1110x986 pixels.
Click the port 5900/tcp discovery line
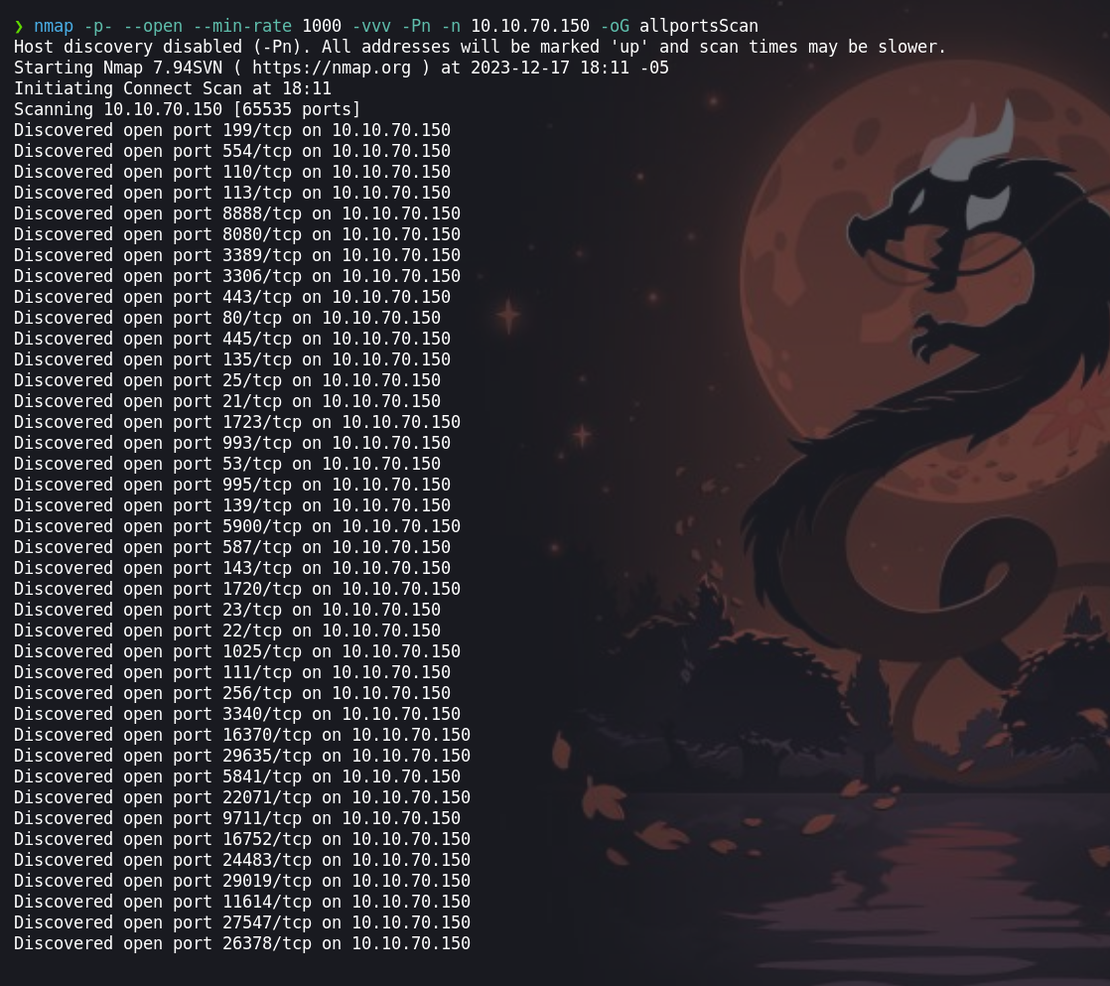pos(237,526)
